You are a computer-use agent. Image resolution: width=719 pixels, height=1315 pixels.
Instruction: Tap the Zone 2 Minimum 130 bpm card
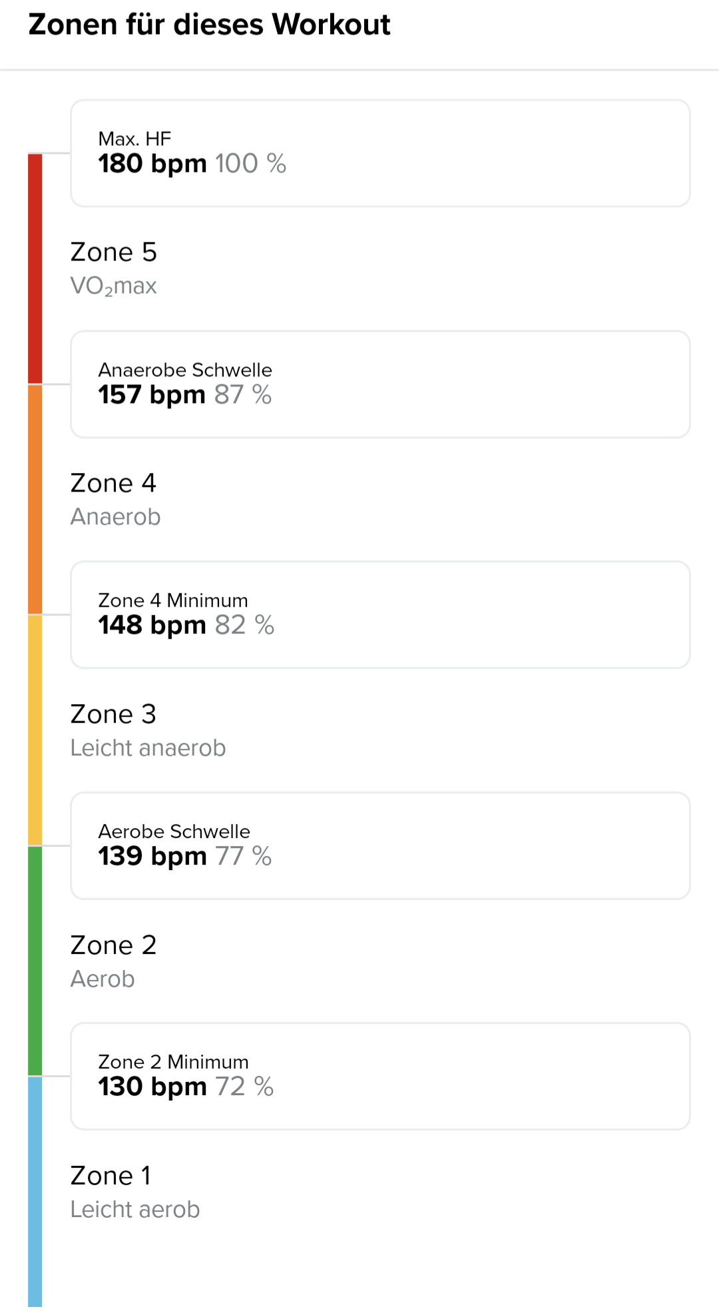tap(380, 1077)
